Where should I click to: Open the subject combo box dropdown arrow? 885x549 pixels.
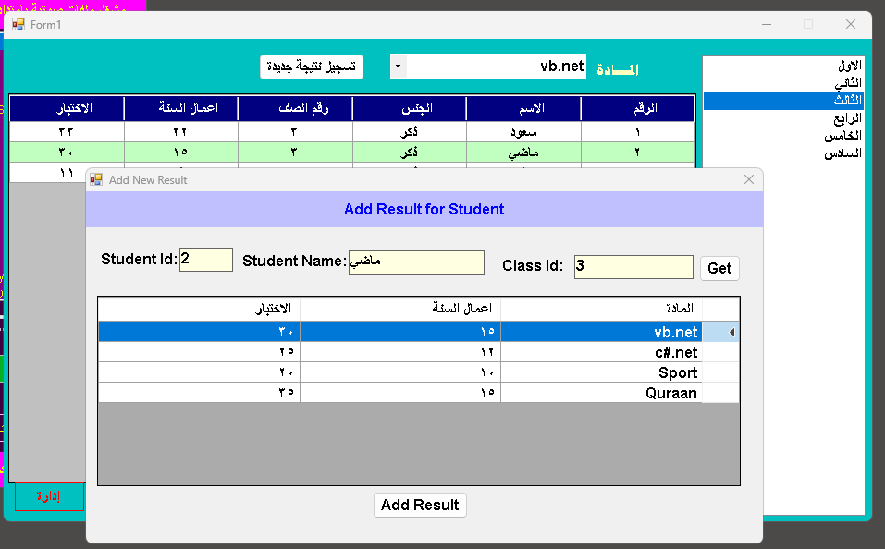[398, 67]
